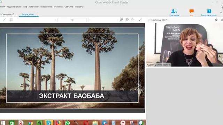Select the annotation pencil tool
The image size is (223, 125).
(4, 20)
